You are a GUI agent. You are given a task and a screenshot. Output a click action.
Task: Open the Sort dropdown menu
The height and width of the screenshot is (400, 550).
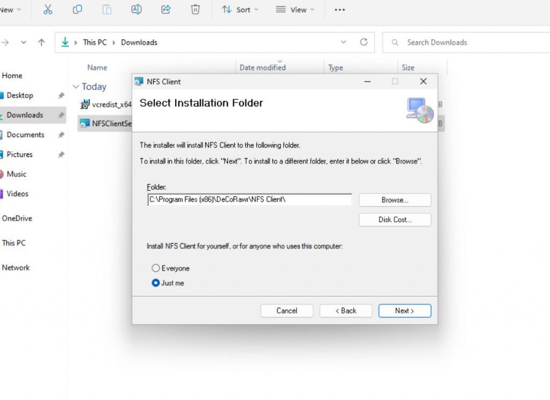pos(240,9)
